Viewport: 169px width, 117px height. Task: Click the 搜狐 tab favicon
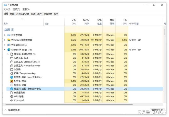click(x=12, y=81)
